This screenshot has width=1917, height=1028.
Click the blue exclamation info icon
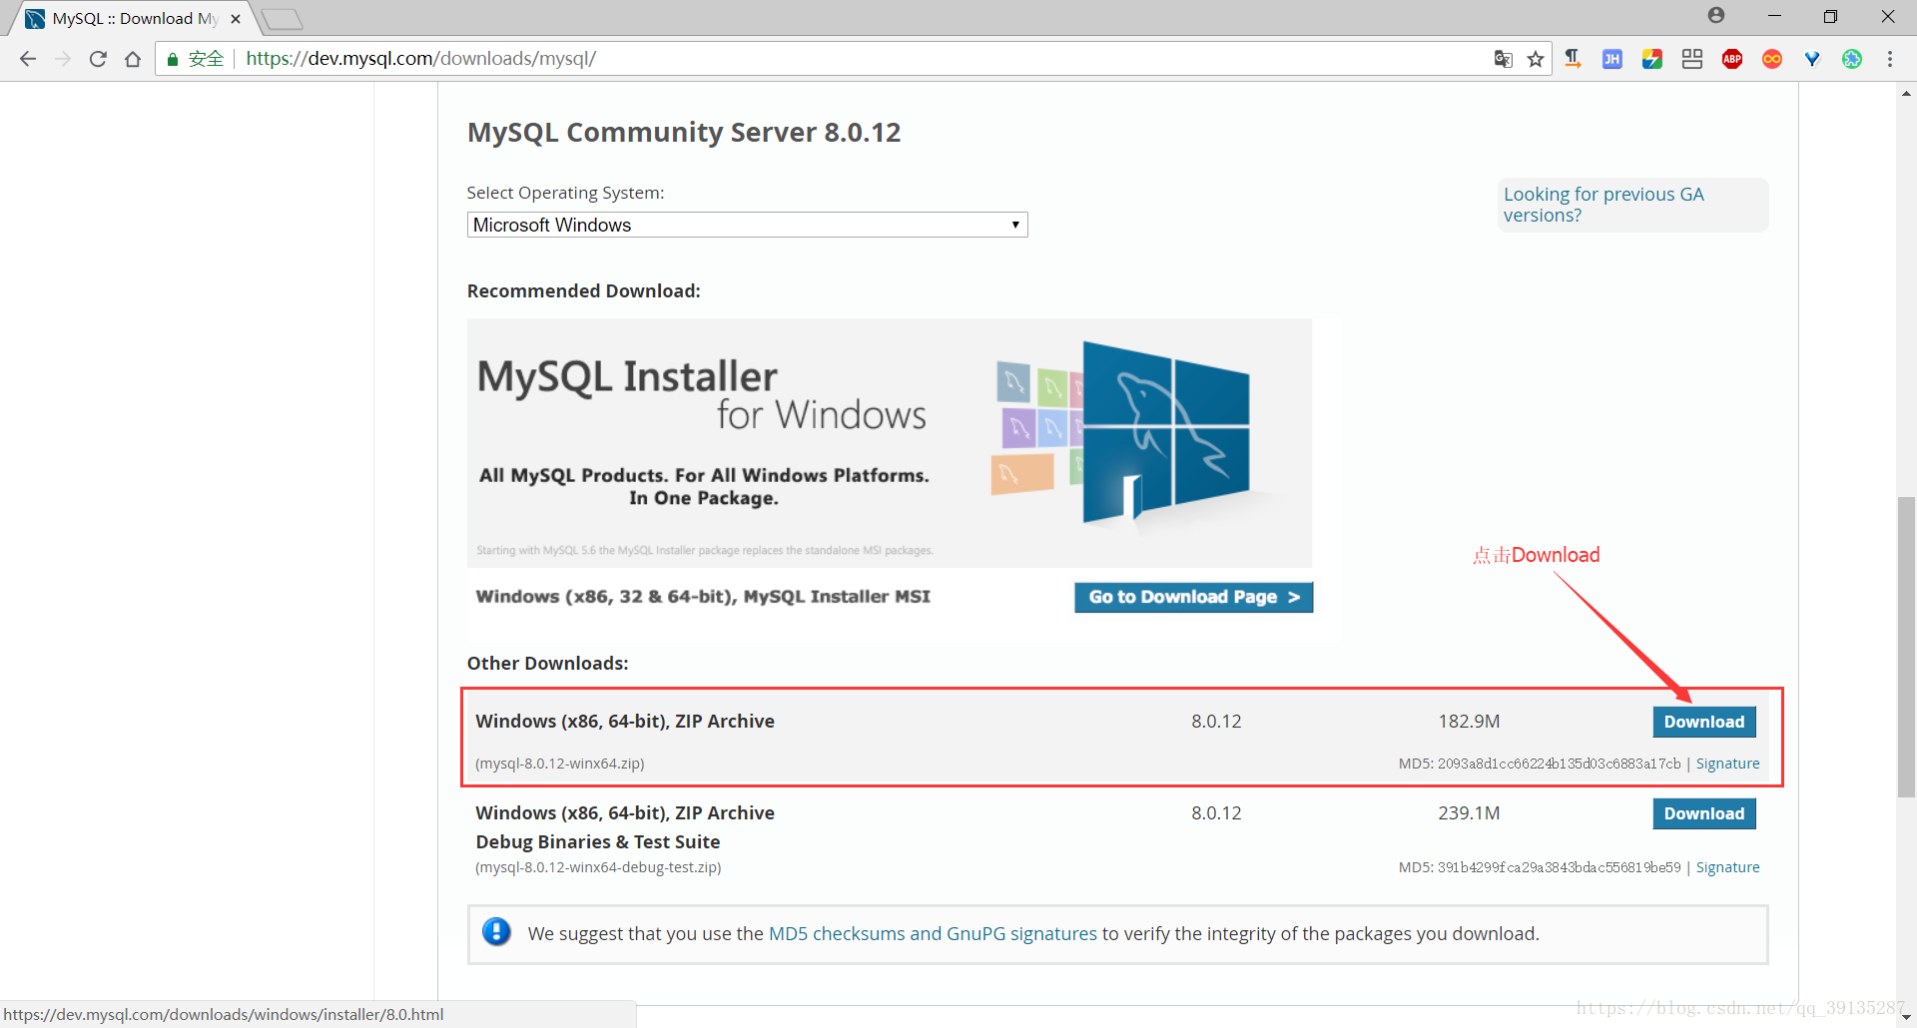click(496, 932)
